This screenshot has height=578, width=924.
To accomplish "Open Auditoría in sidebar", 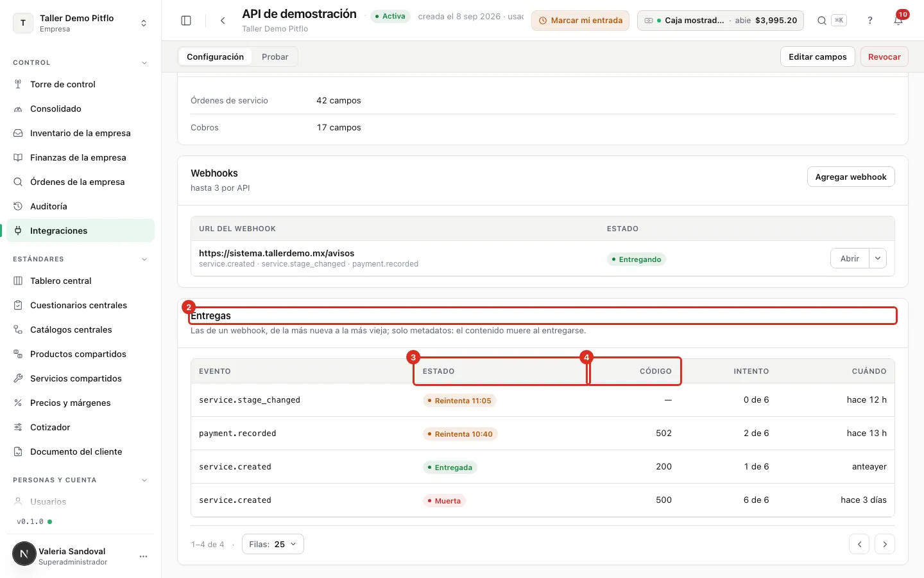I will coord(80,206).
